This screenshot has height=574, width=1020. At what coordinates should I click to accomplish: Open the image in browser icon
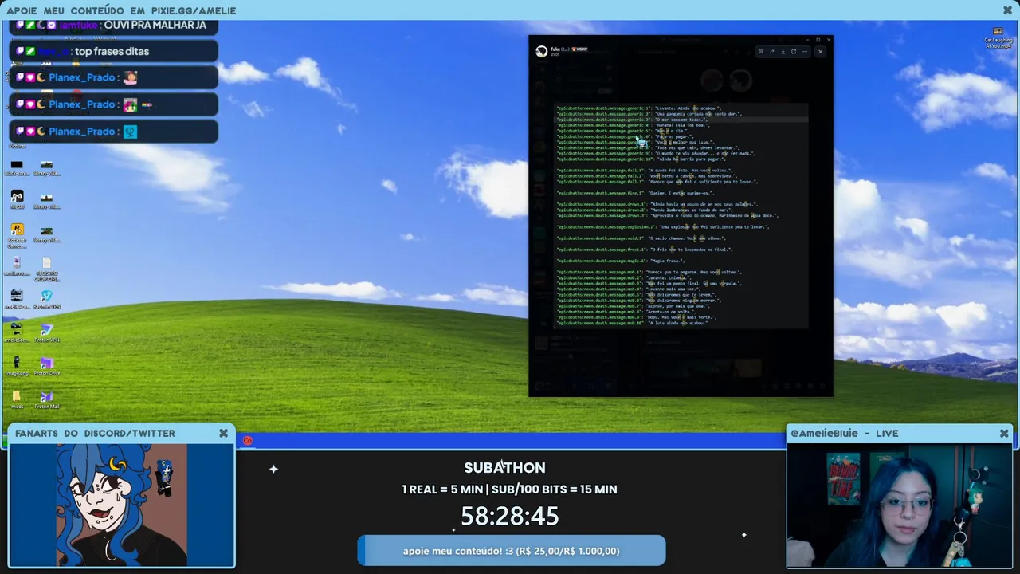click(x=794, y=52)
